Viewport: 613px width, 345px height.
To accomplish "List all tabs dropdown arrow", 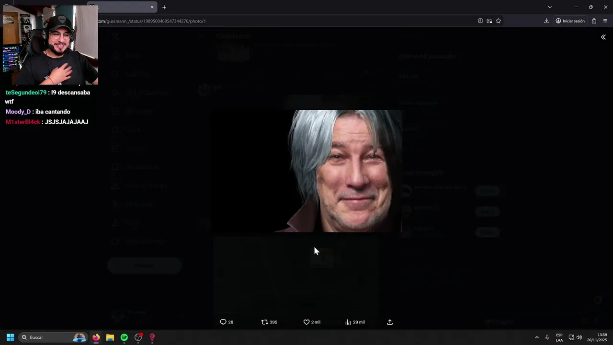I will coord(550,7).
